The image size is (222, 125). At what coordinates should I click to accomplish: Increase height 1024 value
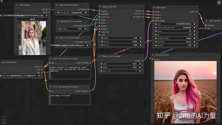tap(140, 68)
